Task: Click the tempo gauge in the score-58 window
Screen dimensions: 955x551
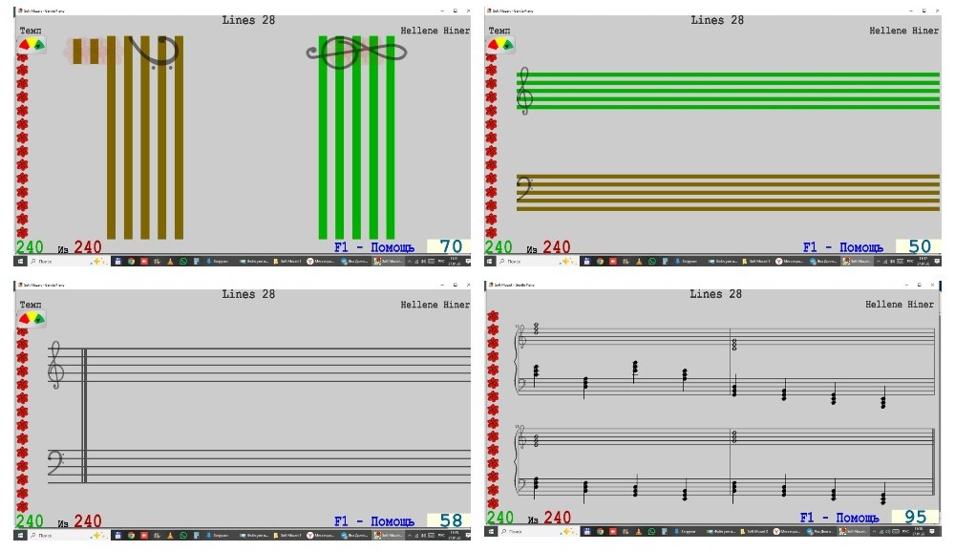Action: [31, 318]
